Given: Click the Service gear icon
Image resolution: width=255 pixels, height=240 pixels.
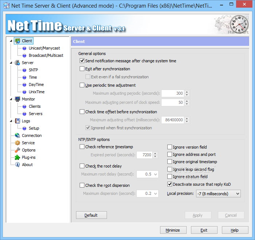Looking at the screenshot, I should [x=17, y=143].
